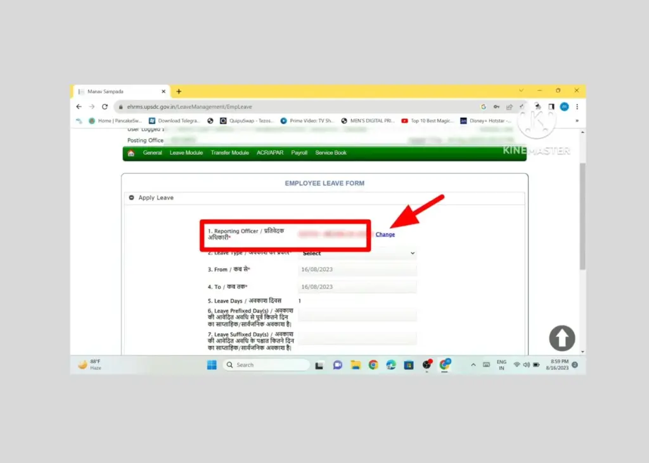Open Download Telegram bookmark
Image resolution: width=649 pixels, height=463 pixels.
[174, 121]
